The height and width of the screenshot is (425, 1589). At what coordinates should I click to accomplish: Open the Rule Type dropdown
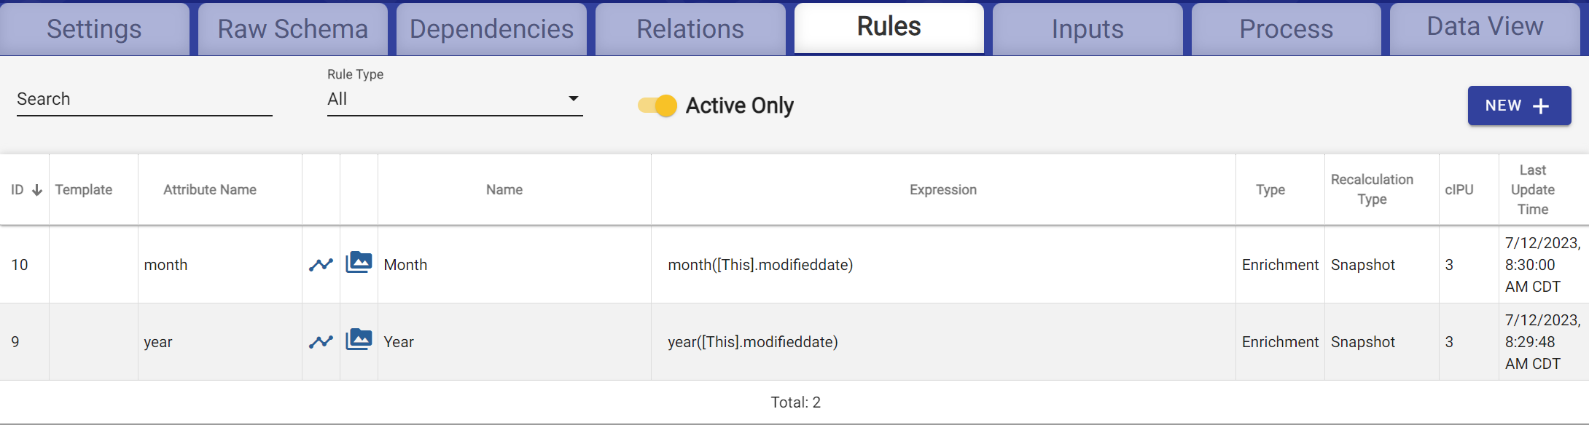(452, 99)
